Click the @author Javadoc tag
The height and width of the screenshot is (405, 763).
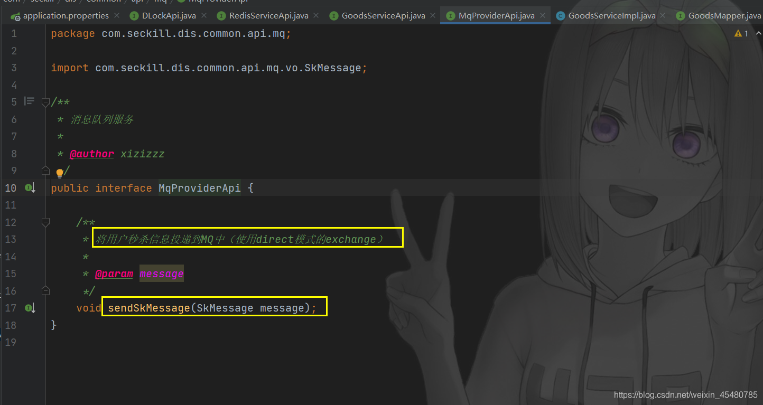click(x=92, y=154)
